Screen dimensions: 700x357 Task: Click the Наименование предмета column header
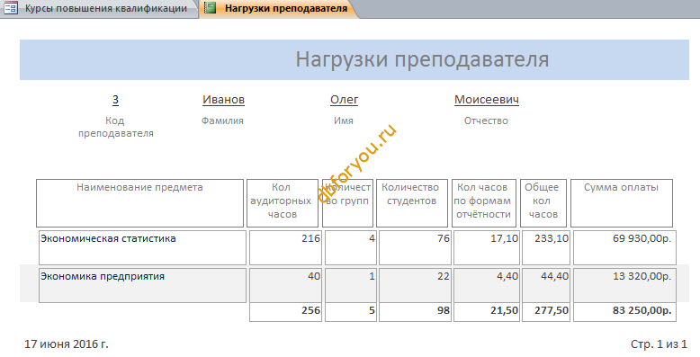coord(139,203)
